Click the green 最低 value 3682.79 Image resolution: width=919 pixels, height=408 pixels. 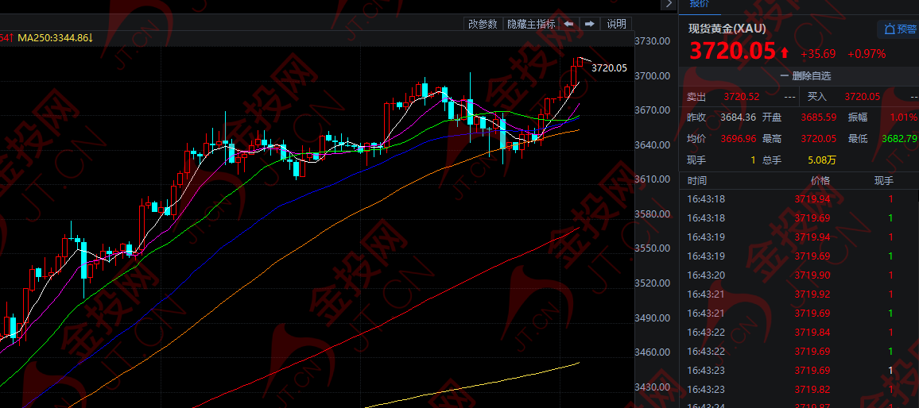899,139
